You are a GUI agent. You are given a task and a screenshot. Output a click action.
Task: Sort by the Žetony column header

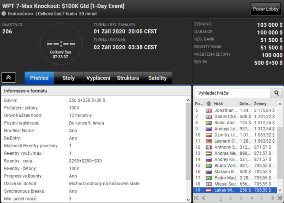click(264, 104)
